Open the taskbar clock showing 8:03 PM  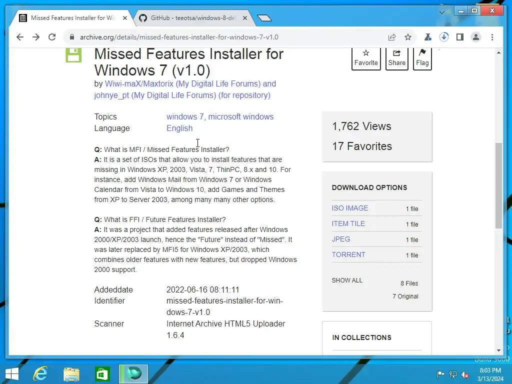(x=490, y=374)
